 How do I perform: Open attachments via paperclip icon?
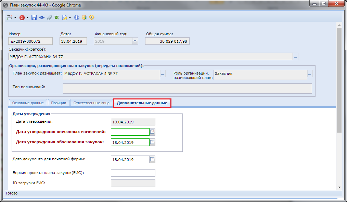tap(49, 17)
